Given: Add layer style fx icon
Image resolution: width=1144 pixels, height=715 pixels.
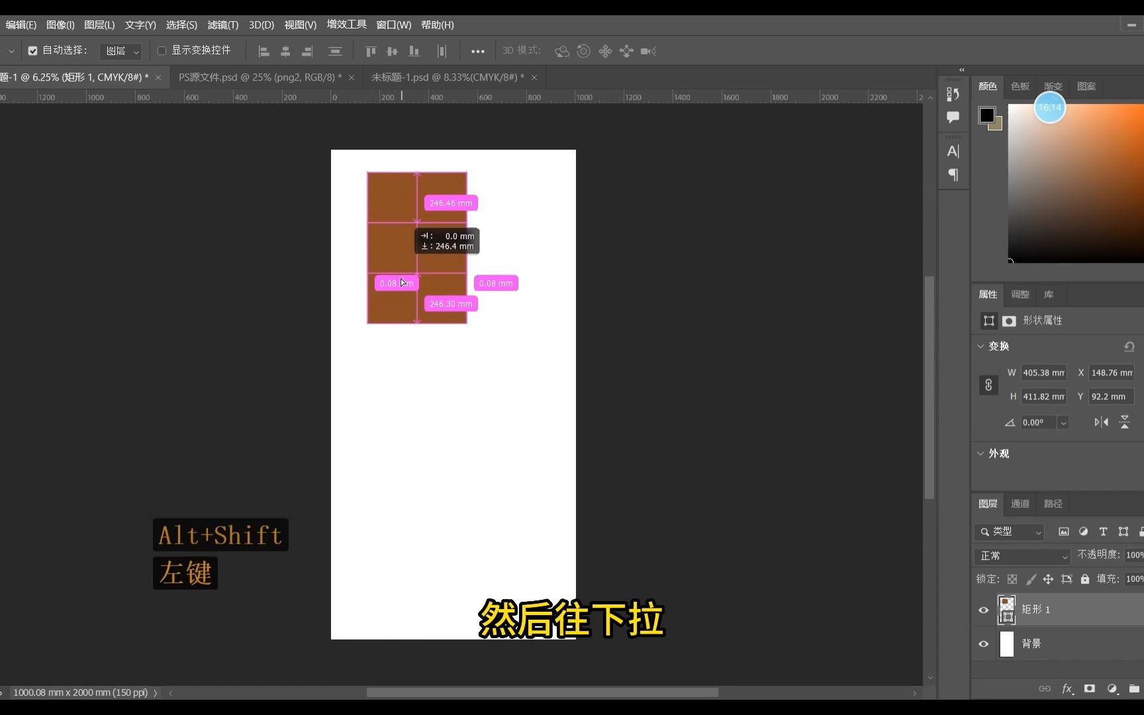Looking at the screenshot, I should (x=1067, y=689).
